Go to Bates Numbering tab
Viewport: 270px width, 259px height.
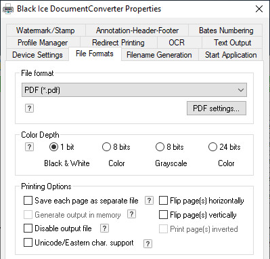(x=226, y=31)
